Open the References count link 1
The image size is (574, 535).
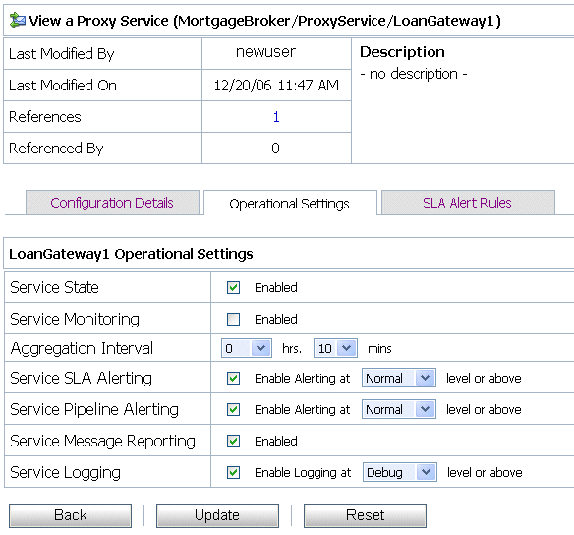(276, 117)
